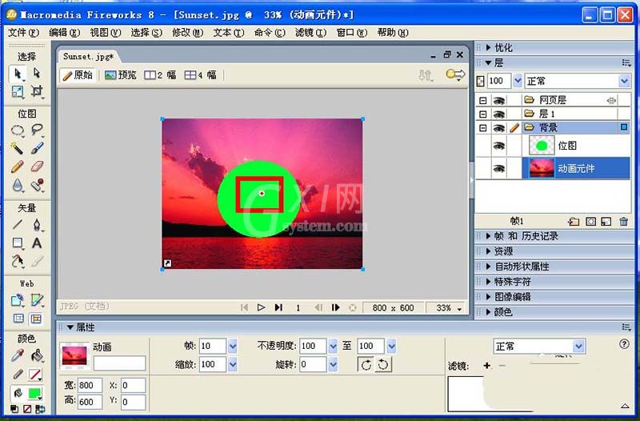Expand the 资源 panel

click(x=488, y=251)
